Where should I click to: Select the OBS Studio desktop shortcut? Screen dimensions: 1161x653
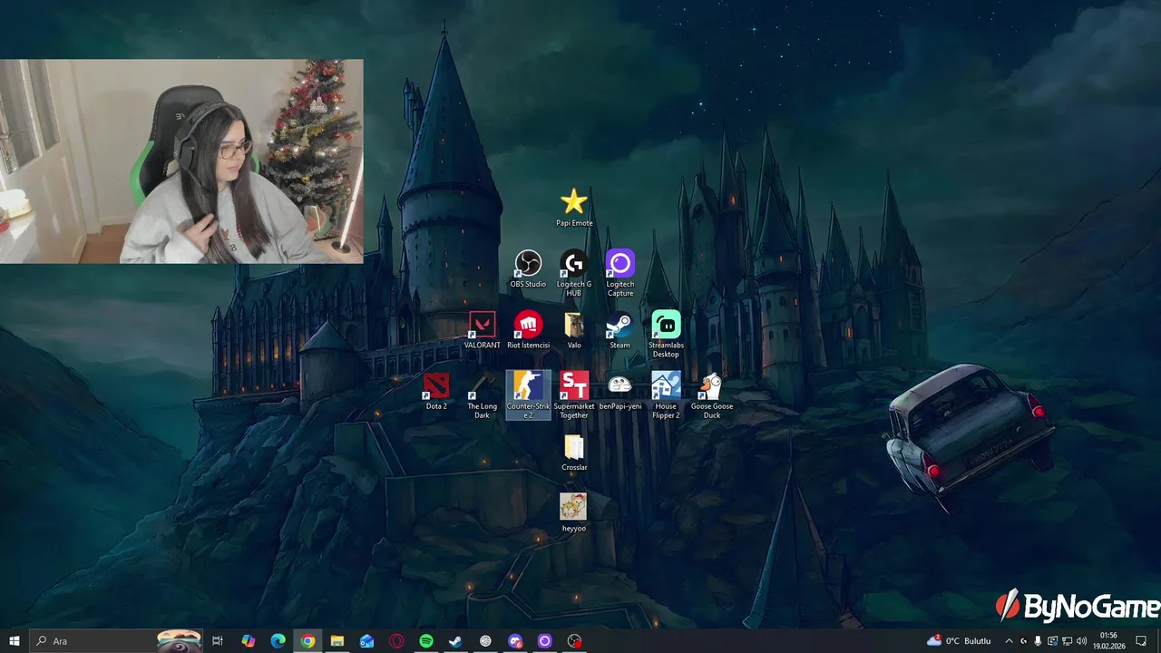(528, 269)
